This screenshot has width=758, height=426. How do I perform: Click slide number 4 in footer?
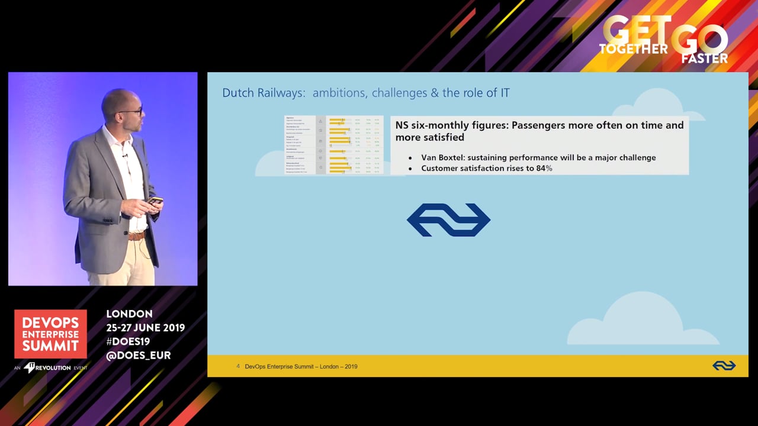coord(238,366)
